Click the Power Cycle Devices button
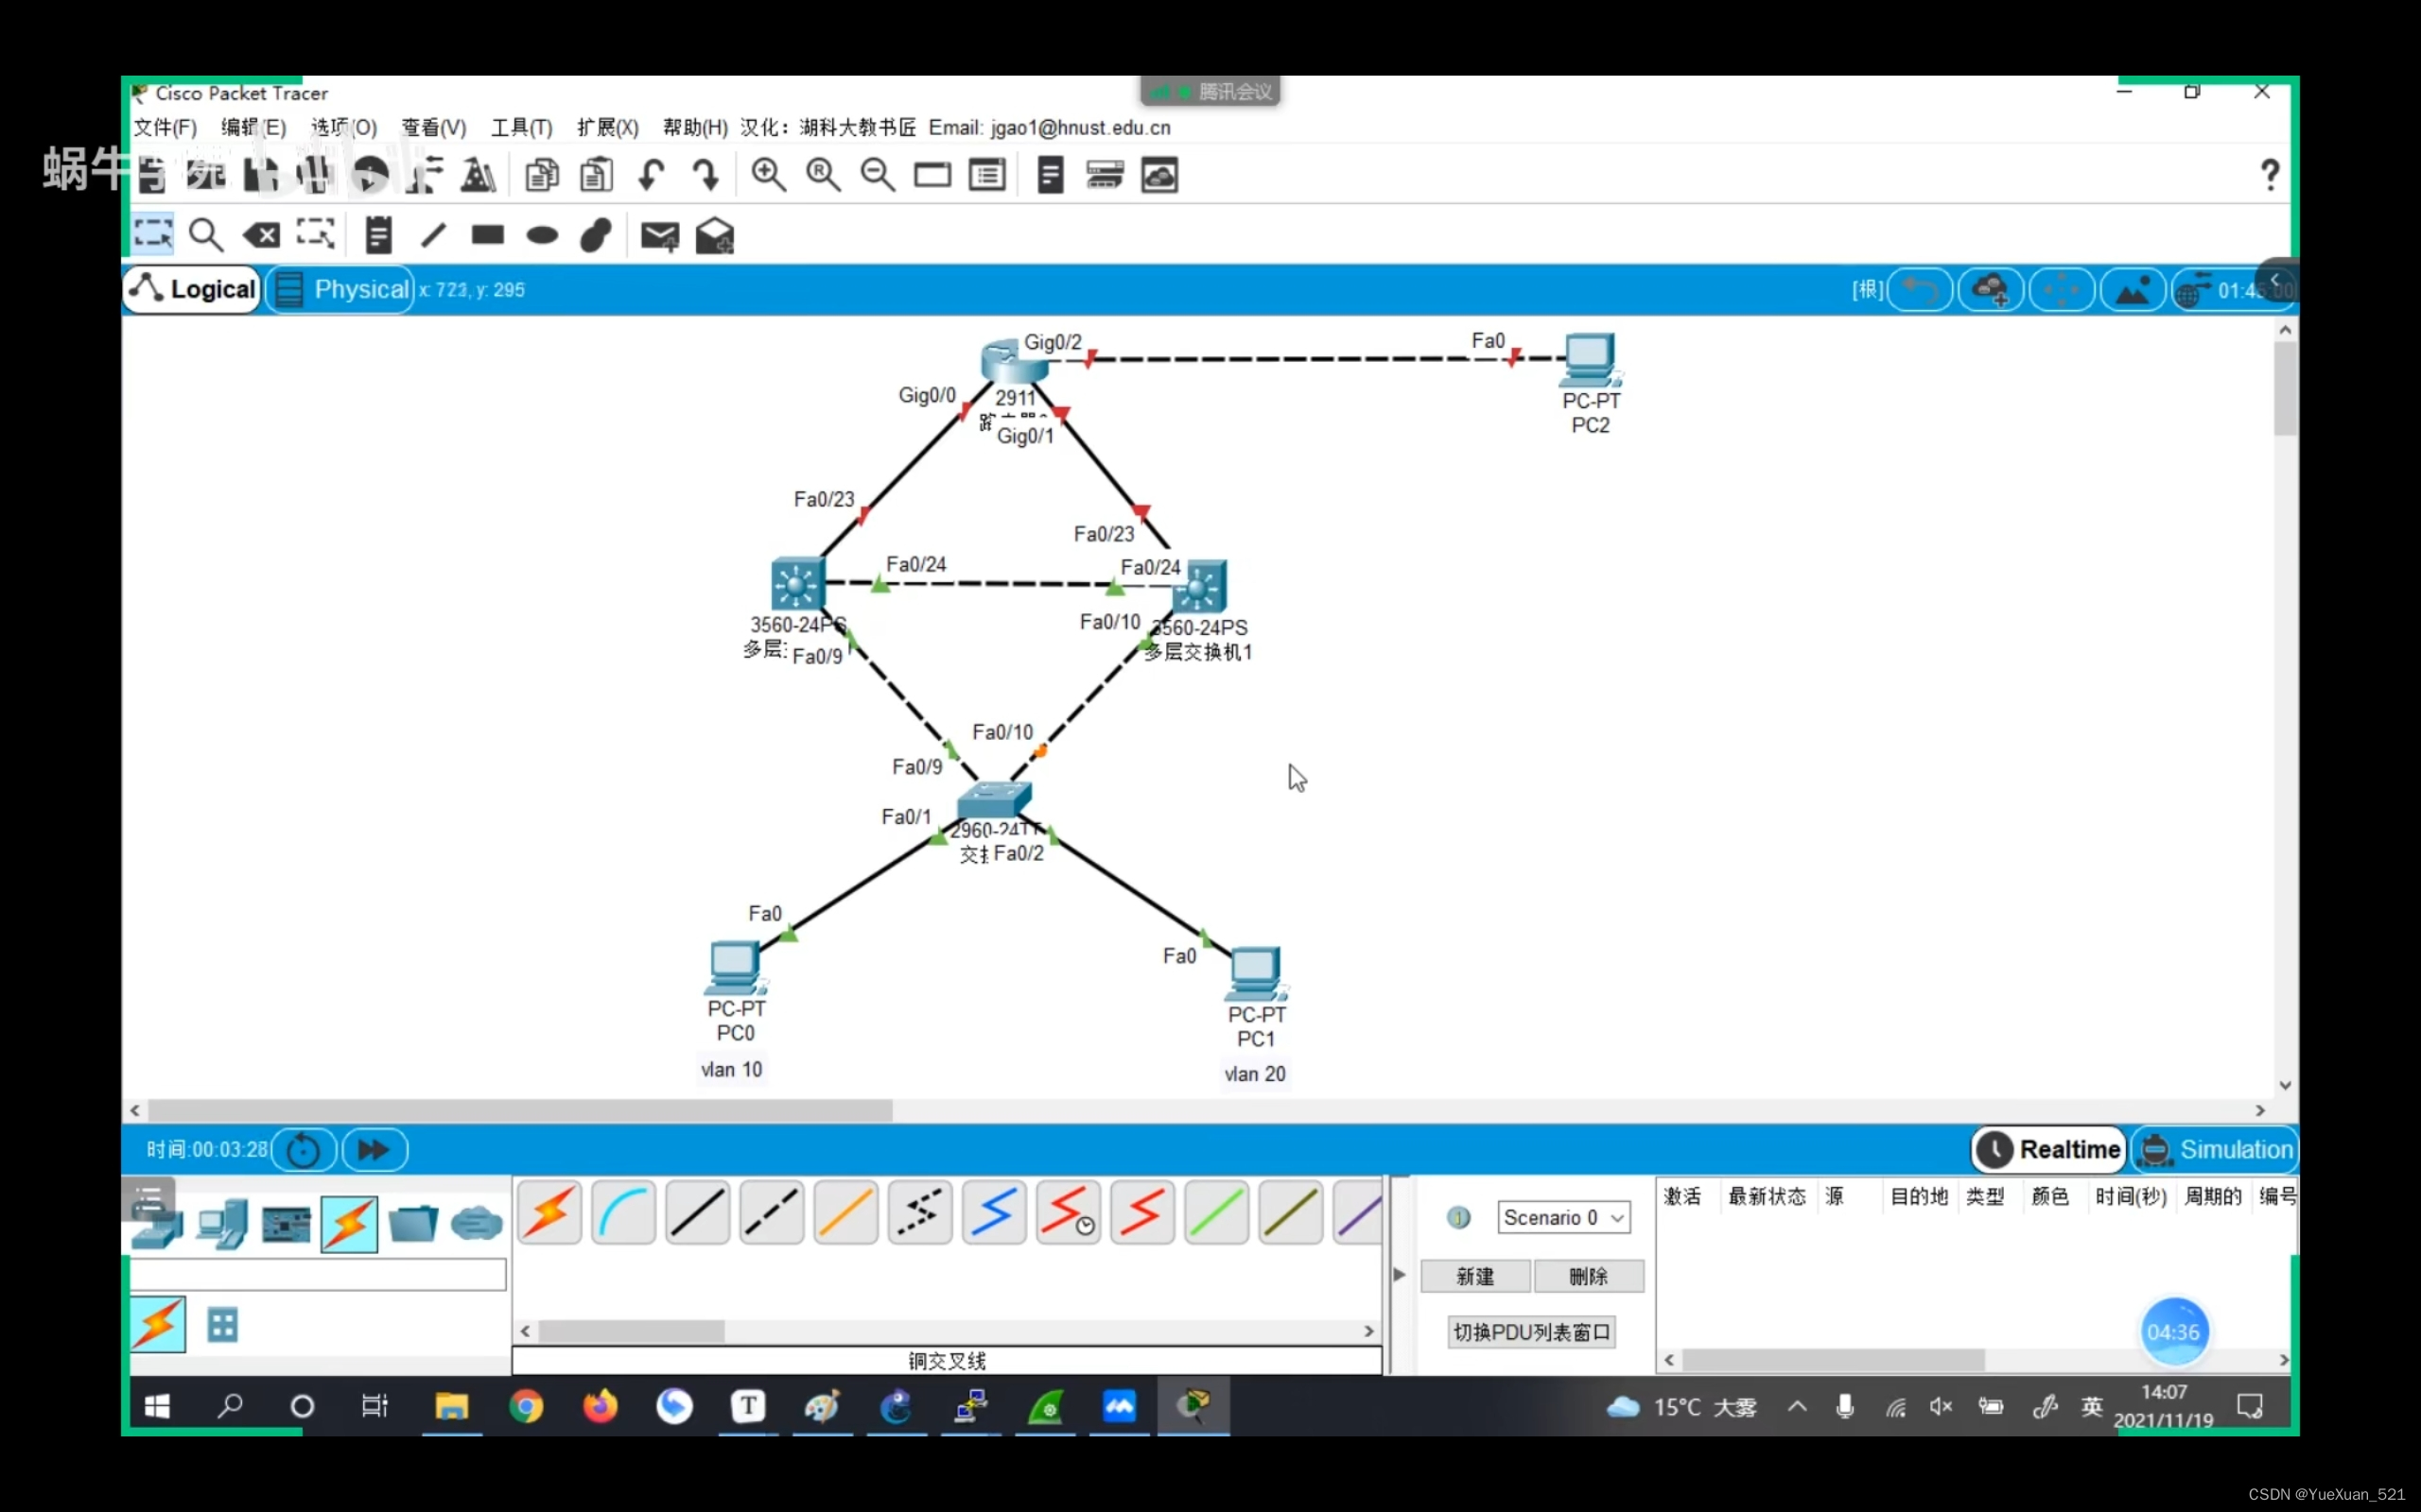Screen dimensions: 2421x1512 click(305, 1150)
